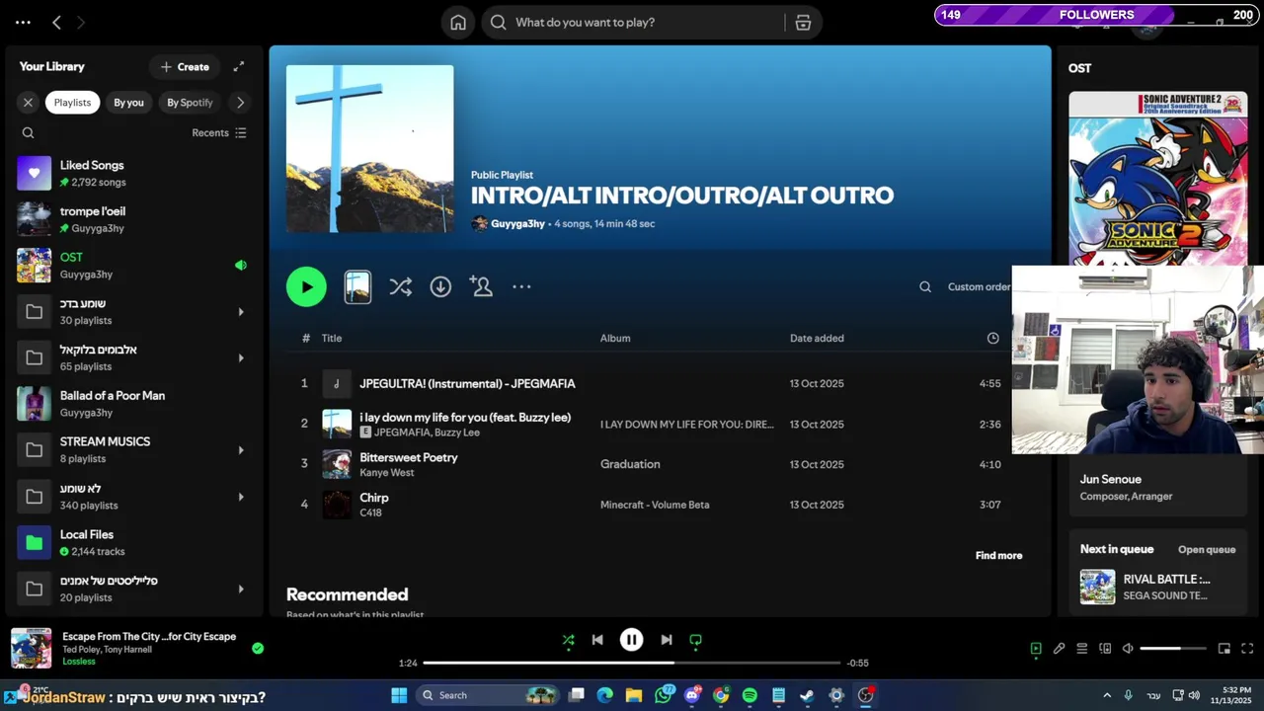Seek within the song progress bar
The image size is (1264, 711).
coord(632,663)
